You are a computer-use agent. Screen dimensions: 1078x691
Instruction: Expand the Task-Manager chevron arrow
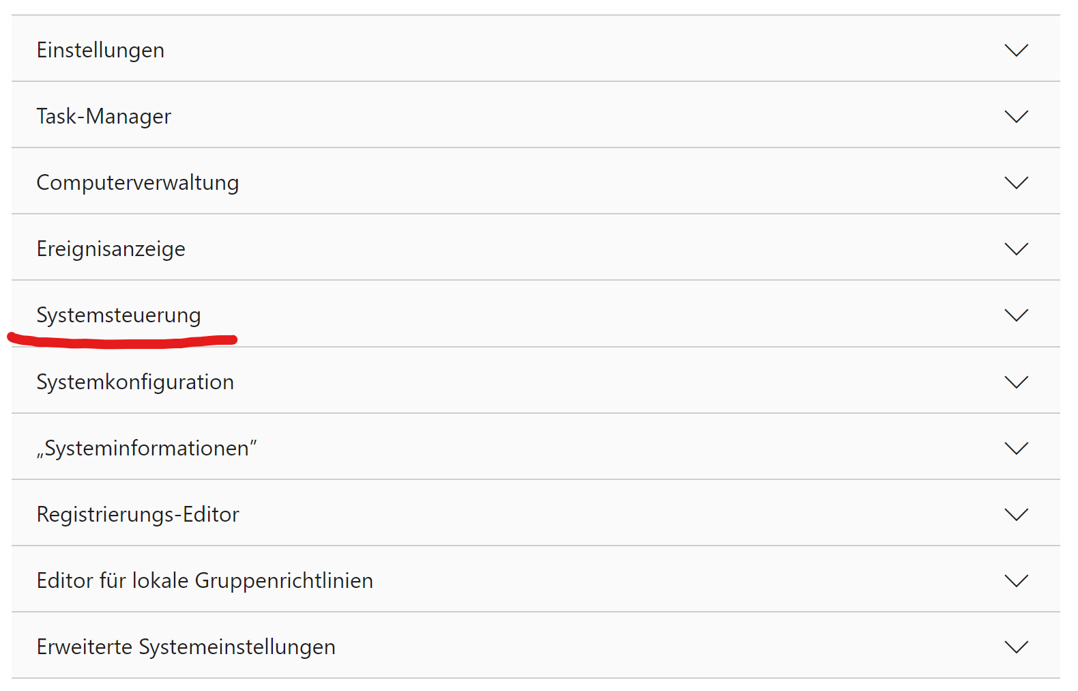click(x=1016, y=117)
